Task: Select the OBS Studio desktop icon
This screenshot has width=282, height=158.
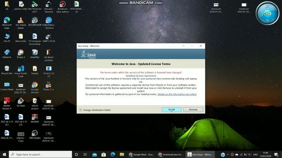Action: click(x=35, y=135)
